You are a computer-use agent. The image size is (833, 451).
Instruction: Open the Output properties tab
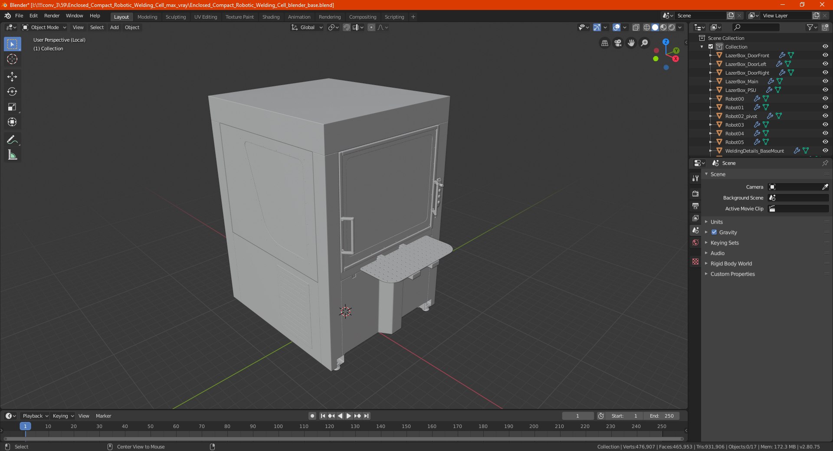coord(695,206)
